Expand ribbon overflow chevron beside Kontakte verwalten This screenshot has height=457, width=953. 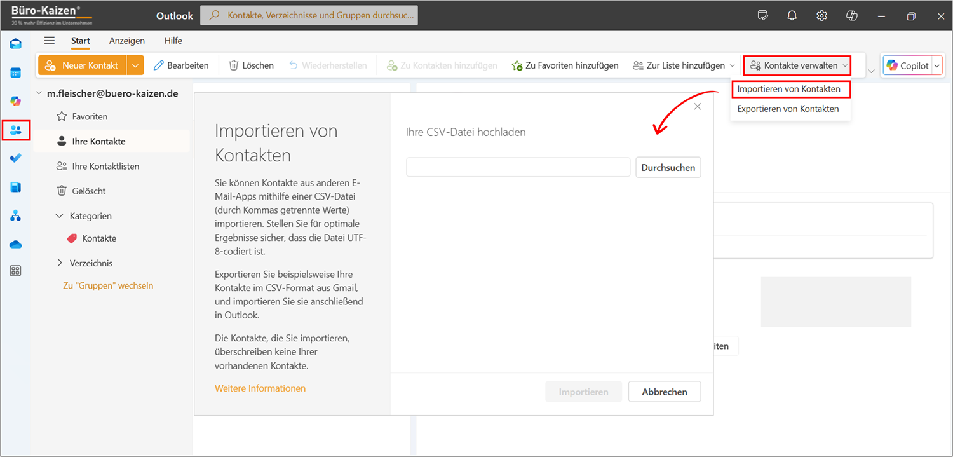871,71
